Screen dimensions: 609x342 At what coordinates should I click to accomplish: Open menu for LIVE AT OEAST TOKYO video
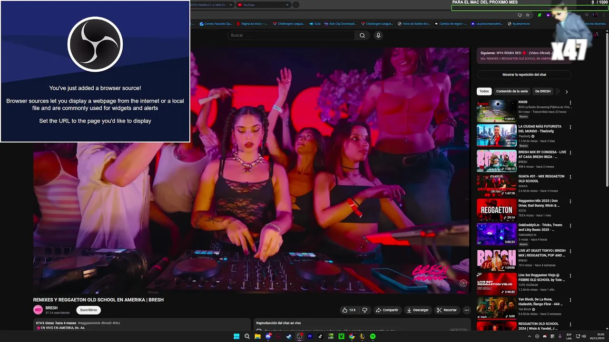[570, 251]
